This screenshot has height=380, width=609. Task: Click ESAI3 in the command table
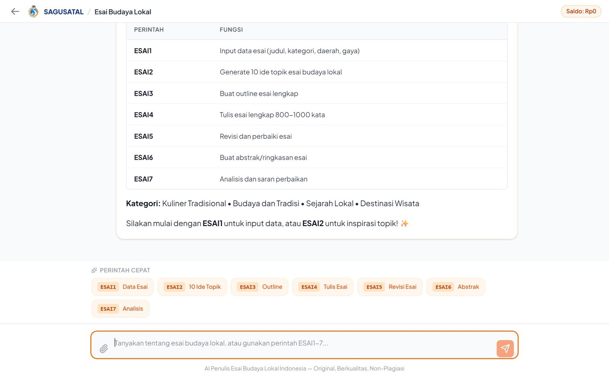click(x=143, y=93)
